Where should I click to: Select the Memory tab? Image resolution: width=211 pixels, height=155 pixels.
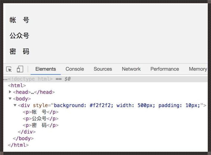pos(198,69)
